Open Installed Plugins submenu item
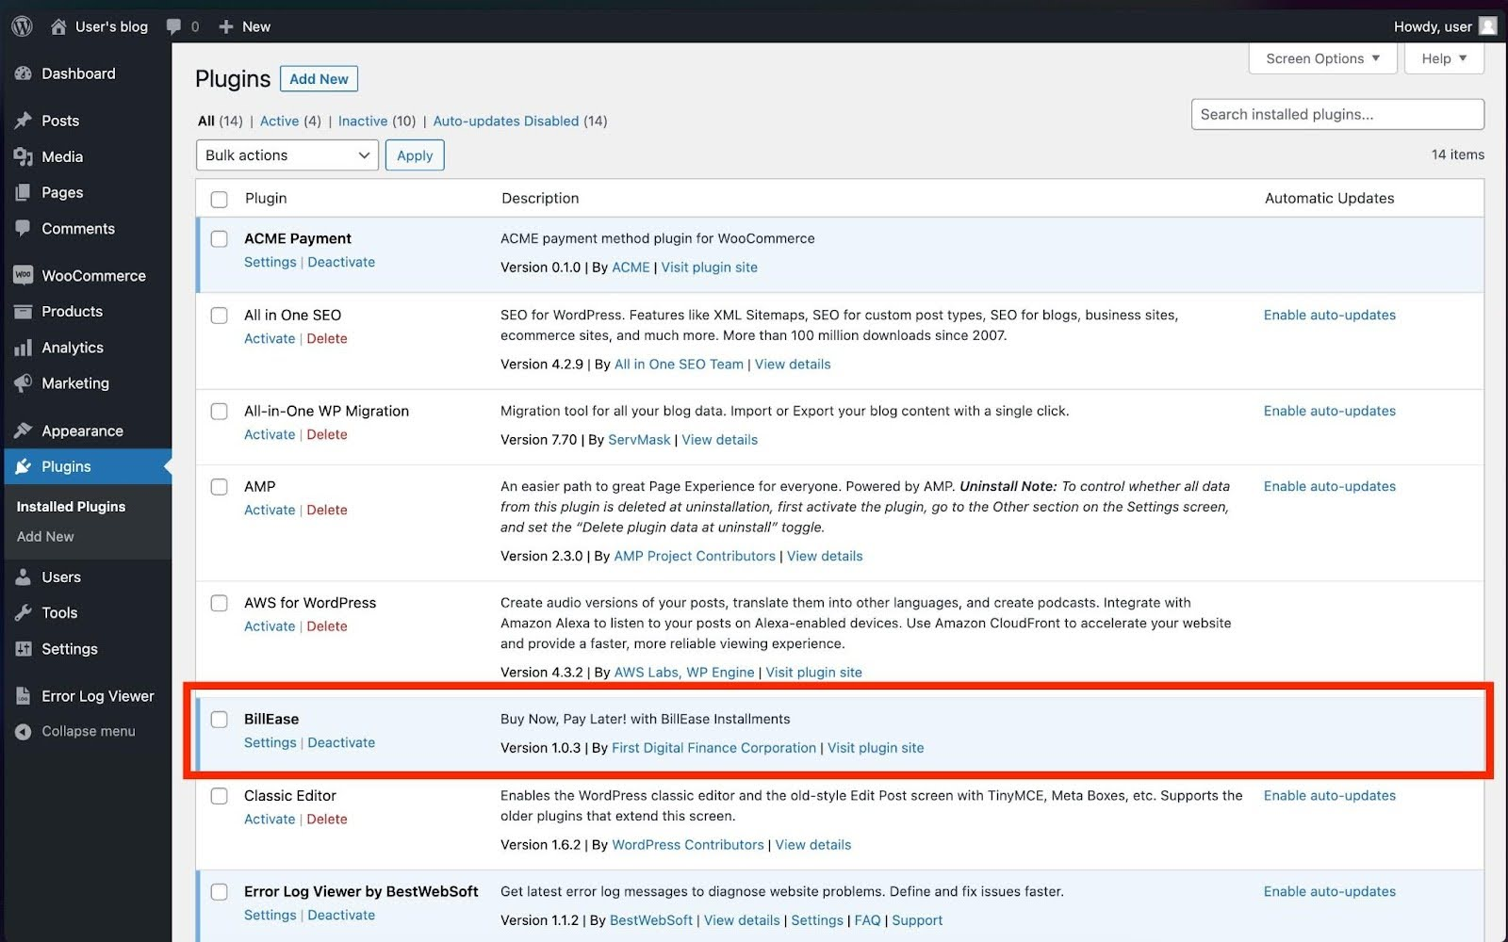 click(71, 507)
